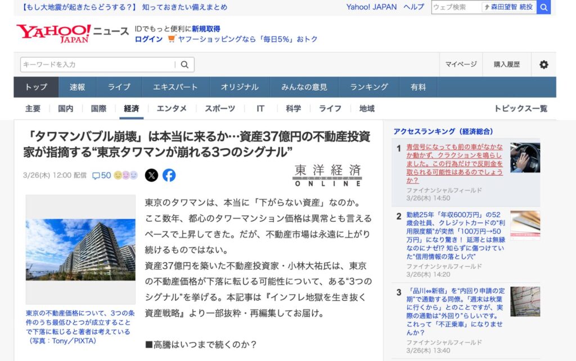
Task: Share article on X
Action: pos(151,175)
